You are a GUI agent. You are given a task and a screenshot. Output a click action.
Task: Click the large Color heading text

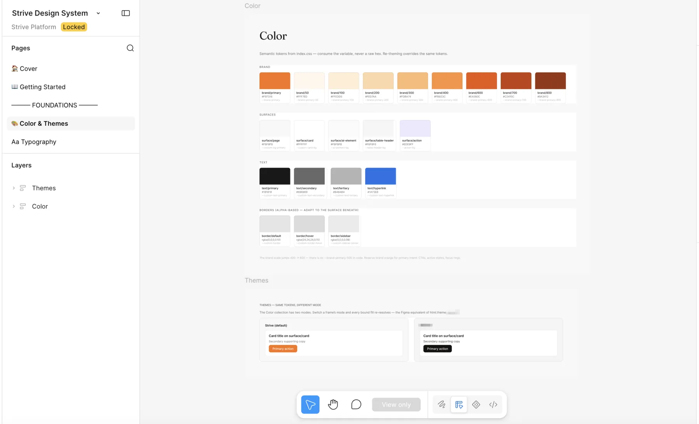273,36
